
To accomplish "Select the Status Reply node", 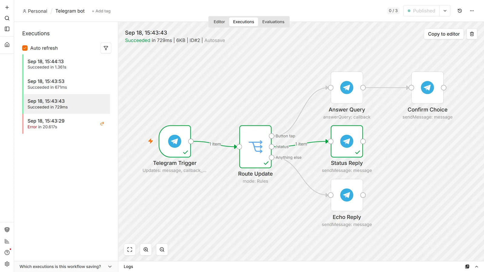I will pyautogui.click(x=347, y=141).
